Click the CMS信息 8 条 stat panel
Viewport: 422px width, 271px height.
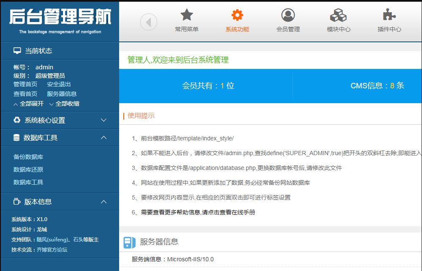point(357,86)
